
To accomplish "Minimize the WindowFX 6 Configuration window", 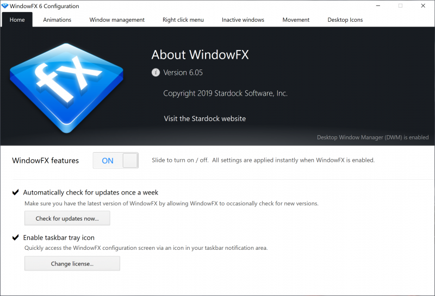I will click(378, 6).
